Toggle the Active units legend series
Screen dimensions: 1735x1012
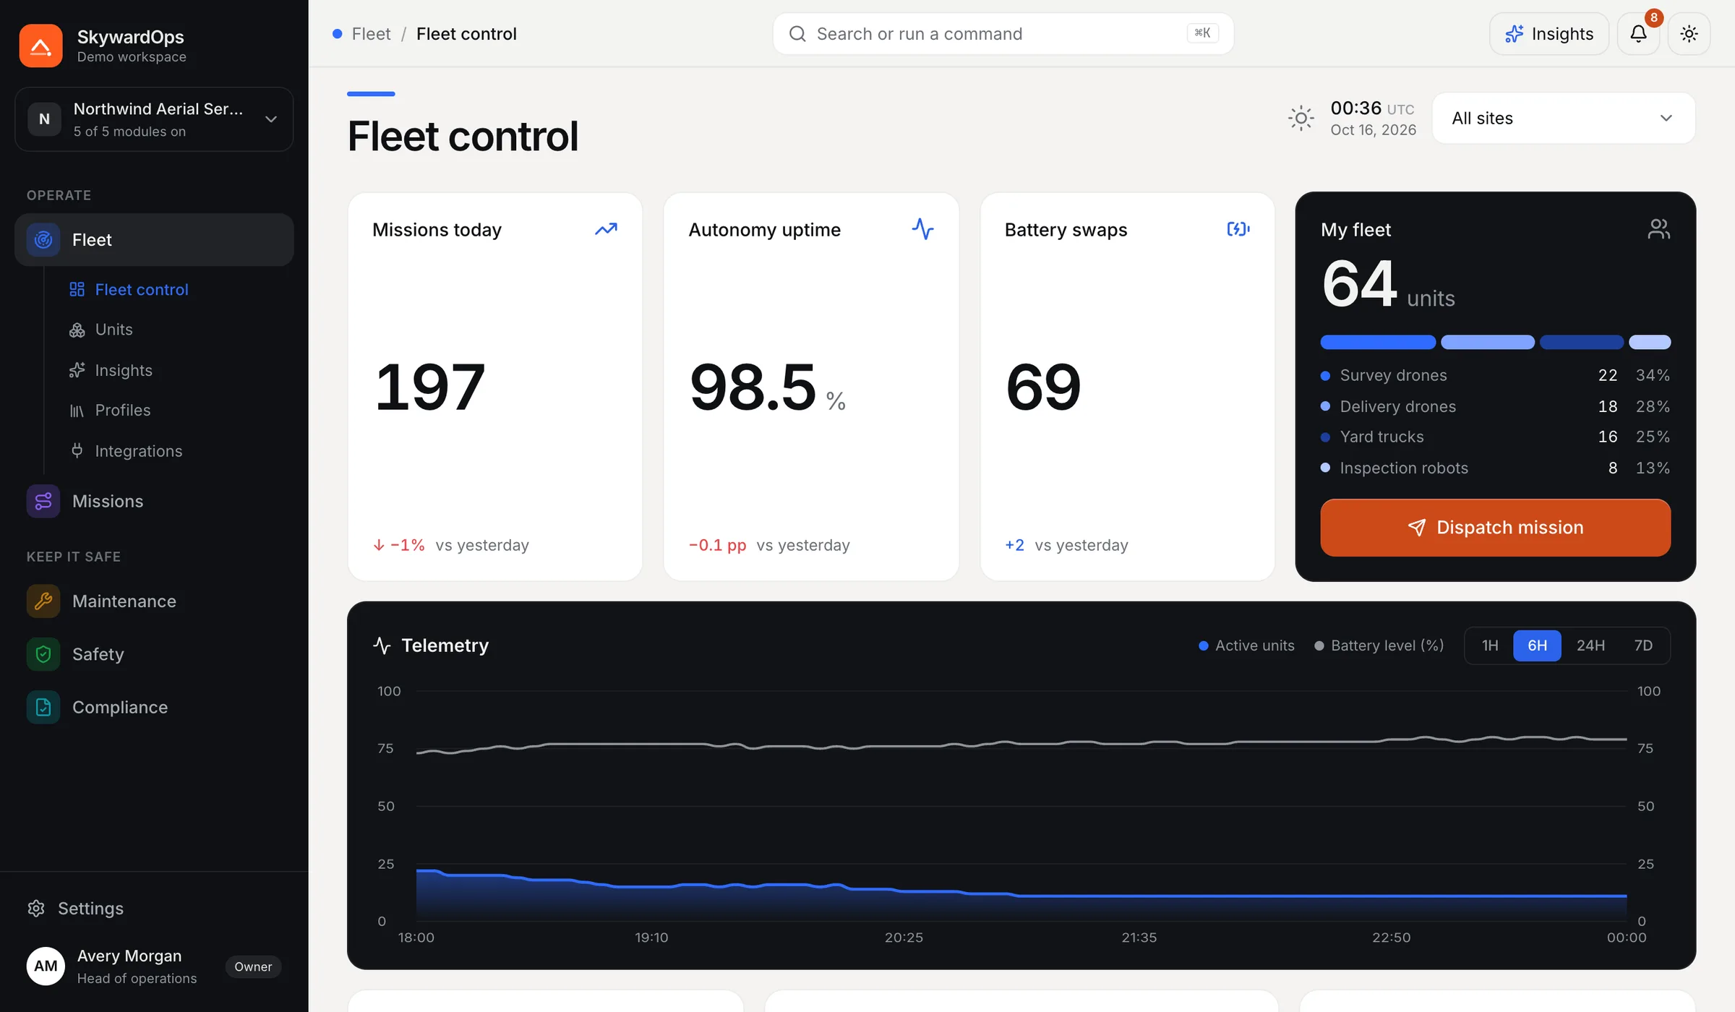1246,646
